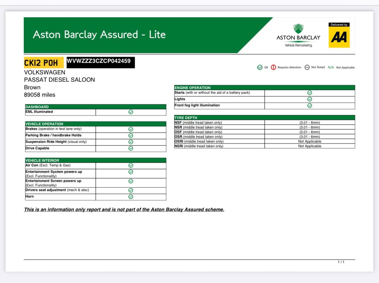
Task: Click the Aston Barclay shield logo
Action: pyautogui.click(x=298, y=29)
